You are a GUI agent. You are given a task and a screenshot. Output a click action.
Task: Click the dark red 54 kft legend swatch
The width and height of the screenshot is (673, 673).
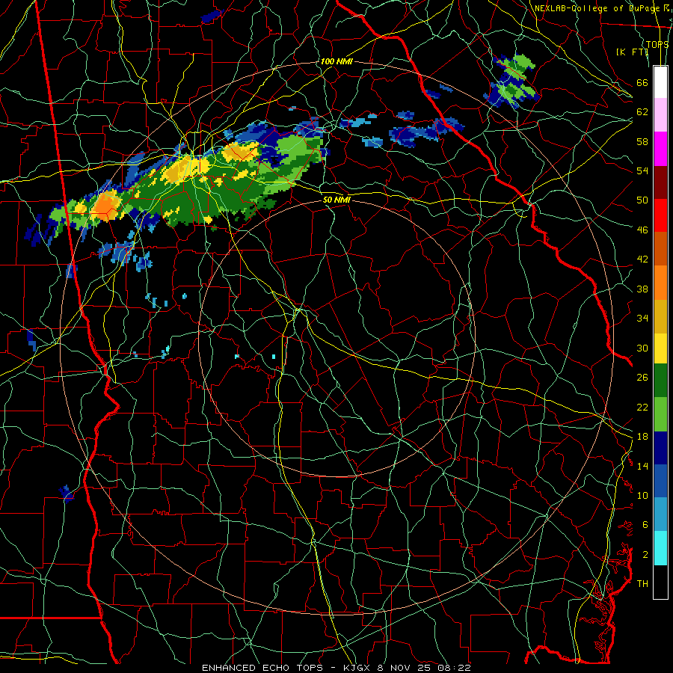pyautogui.click(x=660, y=182)
